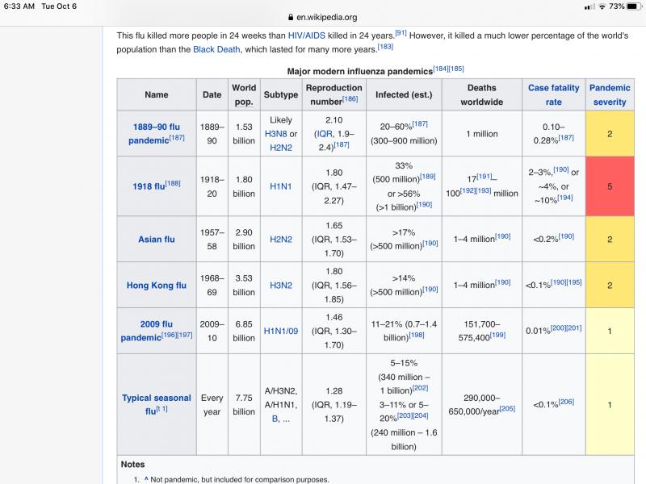
Task: Open the Asian flu link
Action: [156, 240]
